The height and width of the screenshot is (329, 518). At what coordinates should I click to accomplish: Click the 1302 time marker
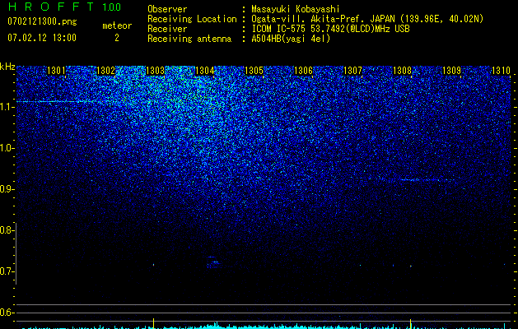coord(105,70)
